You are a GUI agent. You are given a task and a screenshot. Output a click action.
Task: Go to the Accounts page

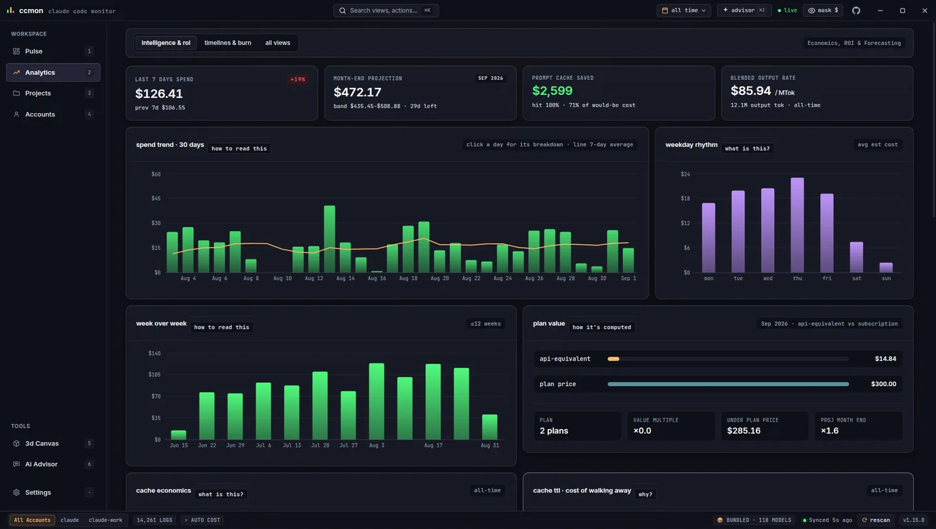point(53,114)
